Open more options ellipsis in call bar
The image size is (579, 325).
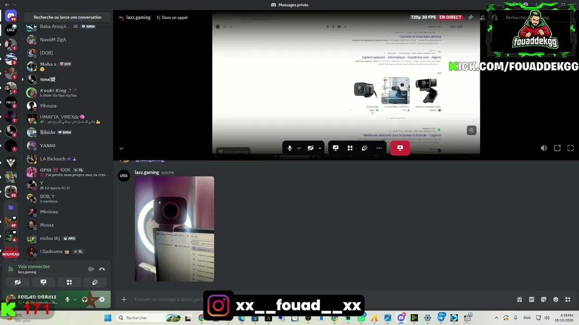pyautogui.click(x=379, y=148)
